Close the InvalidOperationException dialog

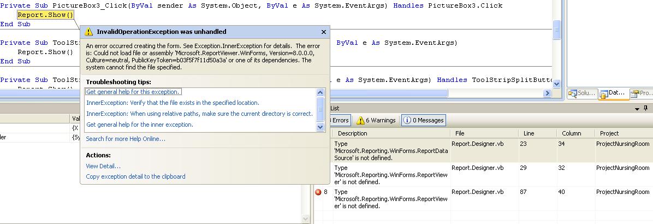323,32
